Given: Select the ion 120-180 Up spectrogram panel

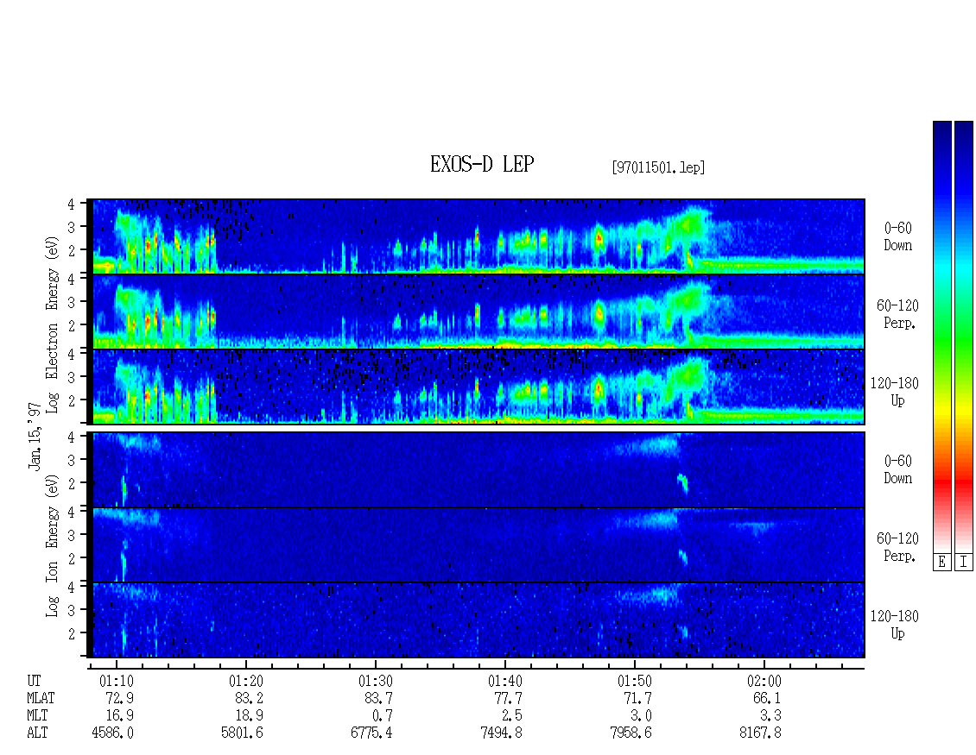Looking at the screenshot, I should coord(478,620).
